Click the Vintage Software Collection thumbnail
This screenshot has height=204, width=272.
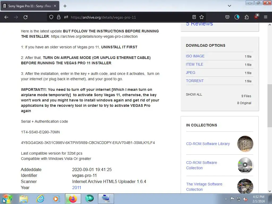coord(245,186)
